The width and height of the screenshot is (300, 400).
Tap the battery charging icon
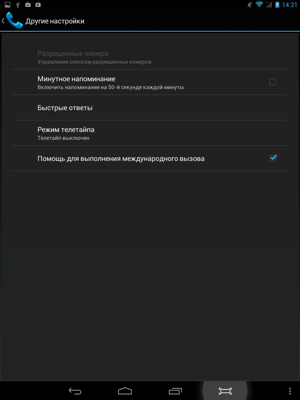pos(277,5)
